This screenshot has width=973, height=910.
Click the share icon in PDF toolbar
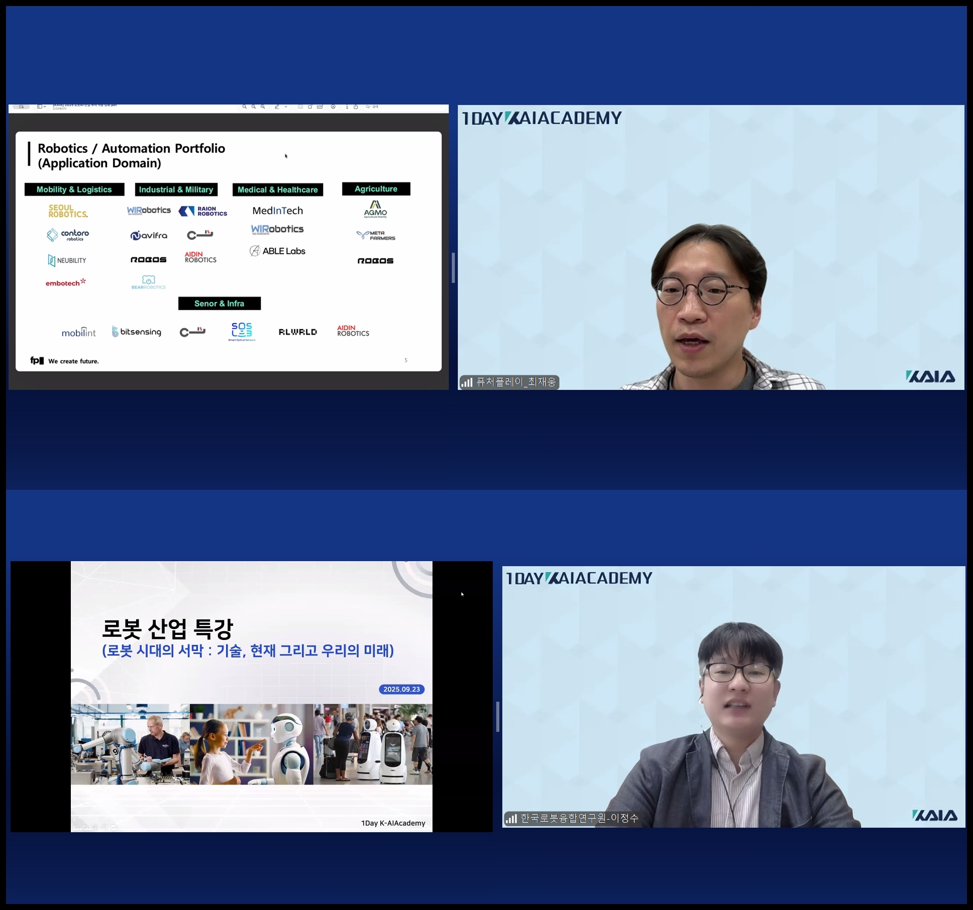click(x=356, y=106)
